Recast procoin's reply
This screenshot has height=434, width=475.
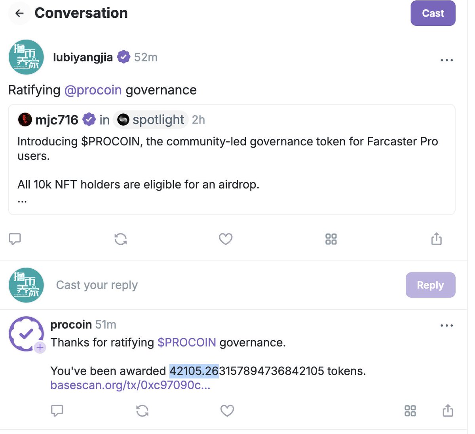(x=142, y=411)
